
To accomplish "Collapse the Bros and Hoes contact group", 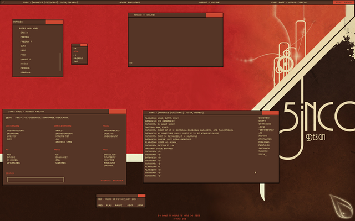I will coord(28,28).
